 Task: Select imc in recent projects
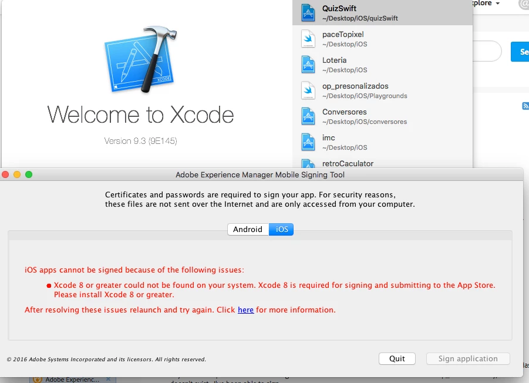(x=383, y=142)
